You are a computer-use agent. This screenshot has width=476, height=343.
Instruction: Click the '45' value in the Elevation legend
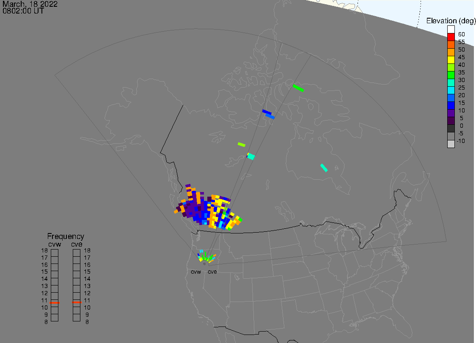pyautogui.click(x=462, y=57)
